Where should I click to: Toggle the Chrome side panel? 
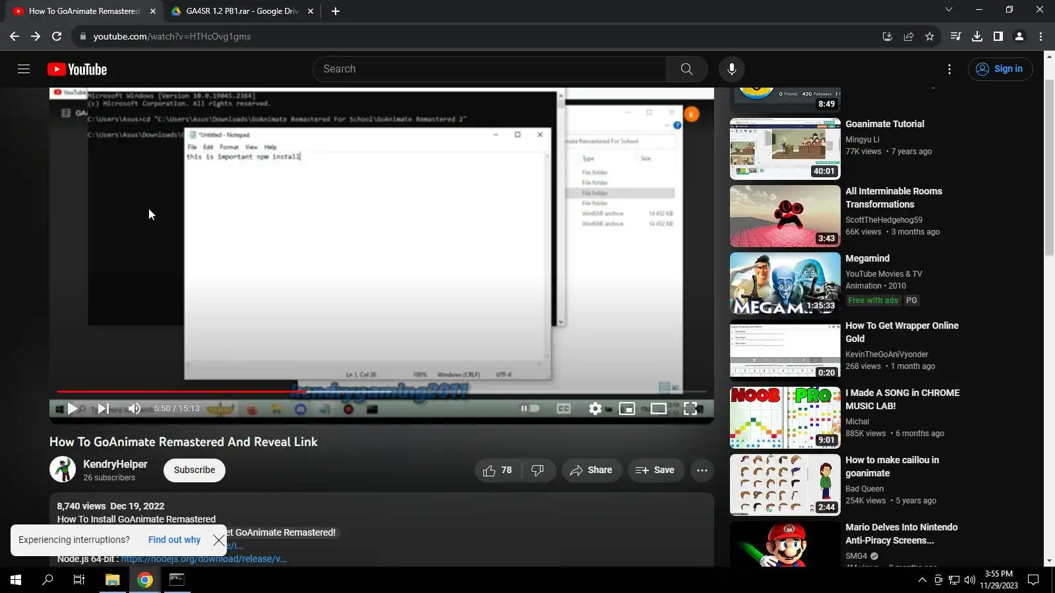pyautogui.click(x=998, y=36)
